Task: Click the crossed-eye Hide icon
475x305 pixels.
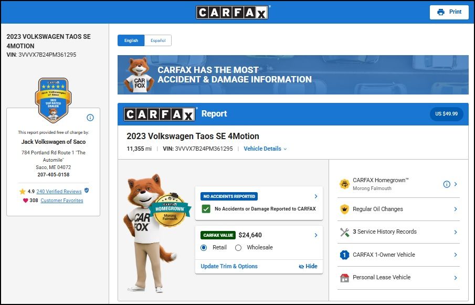Action: [x=301, y=267]
